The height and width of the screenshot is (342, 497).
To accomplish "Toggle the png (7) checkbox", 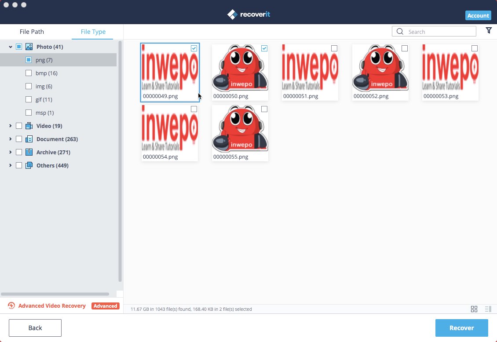I will tap(29, 60).
